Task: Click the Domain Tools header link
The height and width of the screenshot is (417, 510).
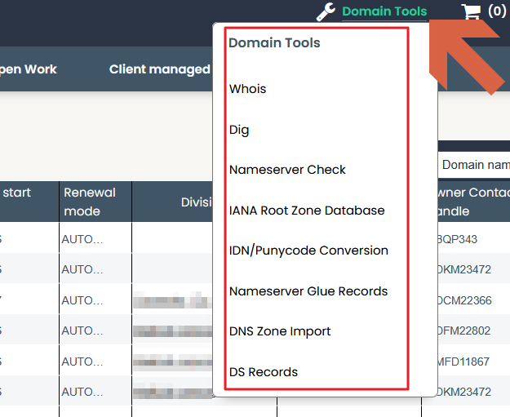Action: pos(384,11)
